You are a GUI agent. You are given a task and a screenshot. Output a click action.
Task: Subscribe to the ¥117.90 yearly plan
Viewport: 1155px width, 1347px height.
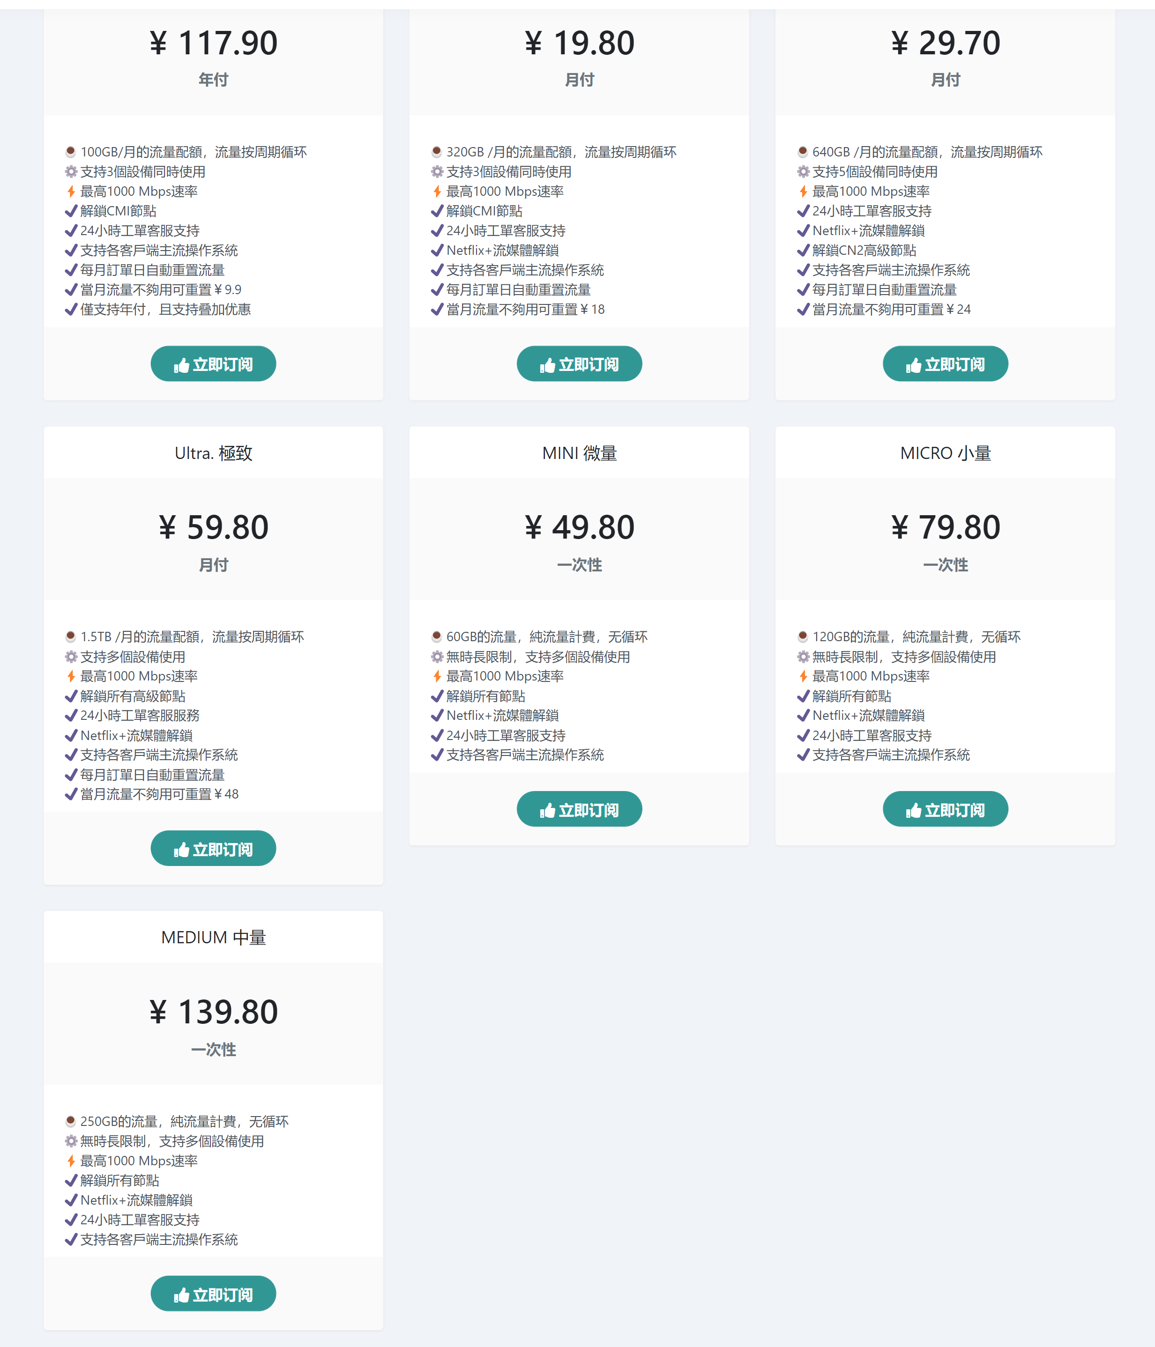(x=213, y=364)
